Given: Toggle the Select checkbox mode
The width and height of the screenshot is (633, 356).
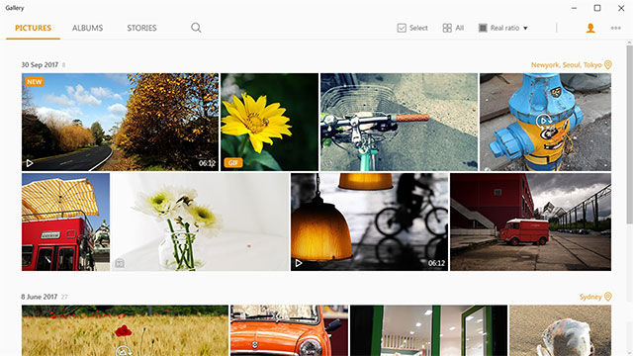Looking at the screenshot, I should point(412,28).
